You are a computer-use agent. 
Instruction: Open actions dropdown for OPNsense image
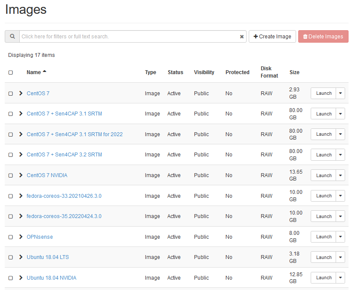[340, 237]
